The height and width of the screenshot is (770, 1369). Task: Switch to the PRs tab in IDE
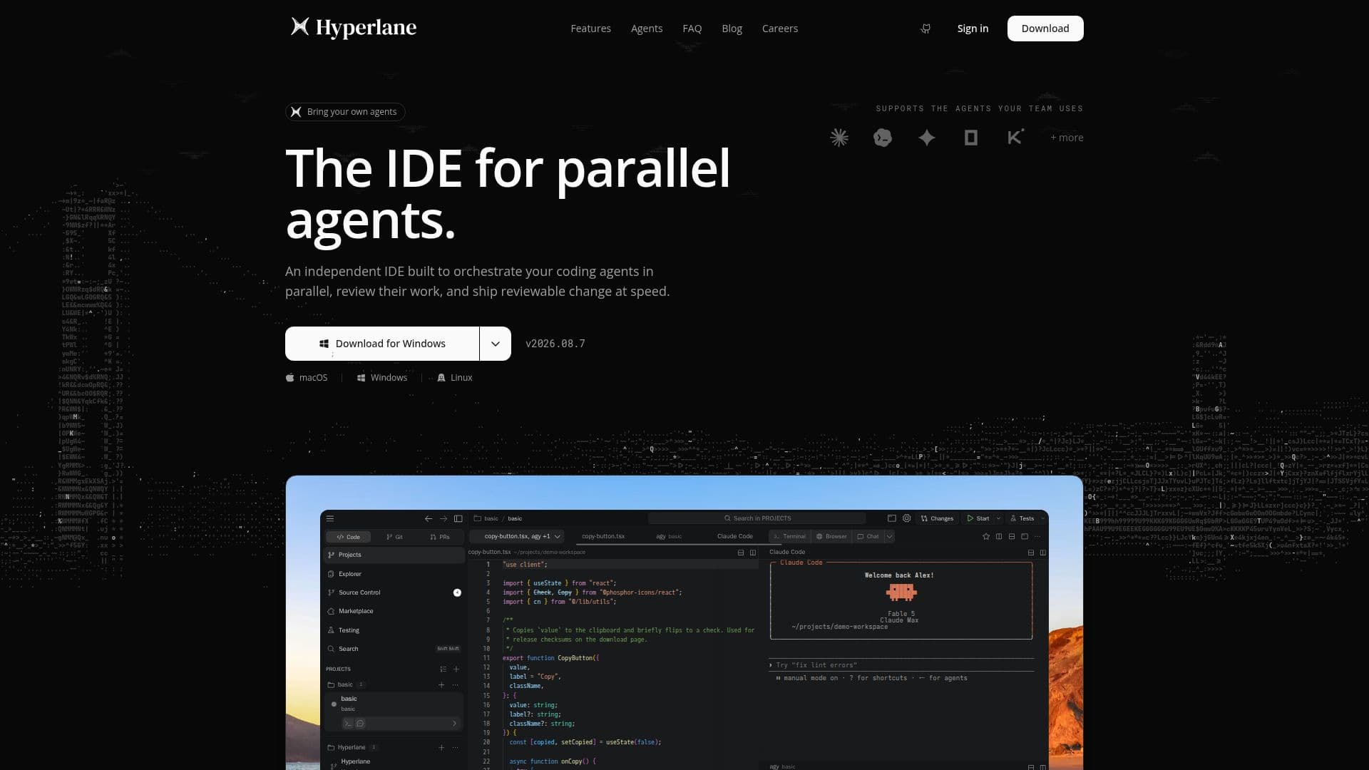click(x=440, y=537)
